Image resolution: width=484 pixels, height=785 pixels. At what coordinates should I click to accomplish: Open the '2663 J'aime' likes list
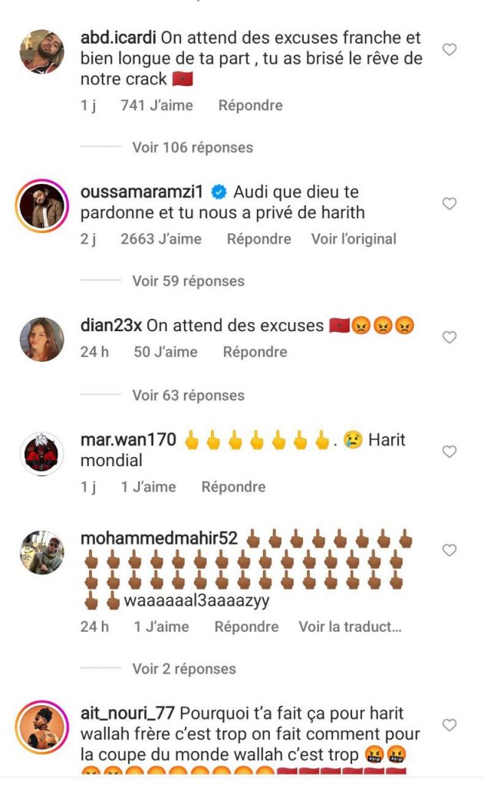161,239
